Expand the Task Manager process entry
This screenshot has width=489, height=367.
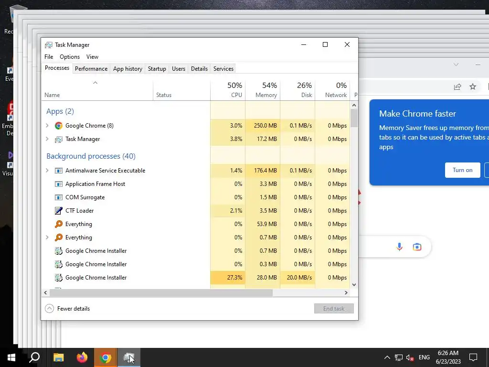pos(47,139)
